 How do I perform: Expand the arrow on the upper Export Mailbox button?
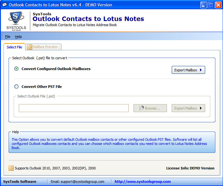click(x=201, y=70)
